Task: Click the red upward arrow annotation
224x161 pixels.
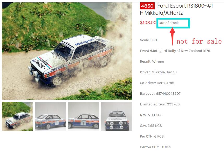Action: pyautogui.click(x=172, y=36)
